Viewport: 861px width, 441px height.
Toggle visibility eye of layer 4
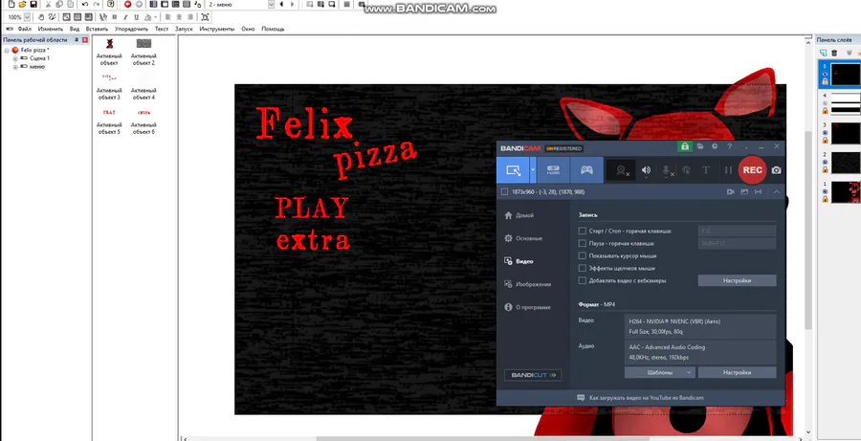[x=825, y=103]
